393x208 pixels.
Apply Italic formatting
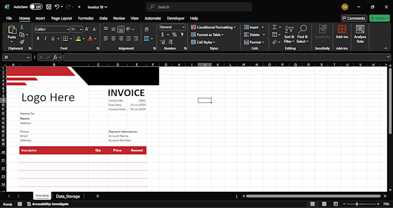point(45,39)
